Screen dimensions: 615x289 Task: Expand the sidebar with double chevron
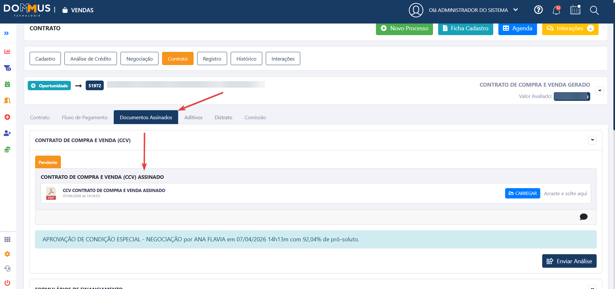(x=6, y=34)
